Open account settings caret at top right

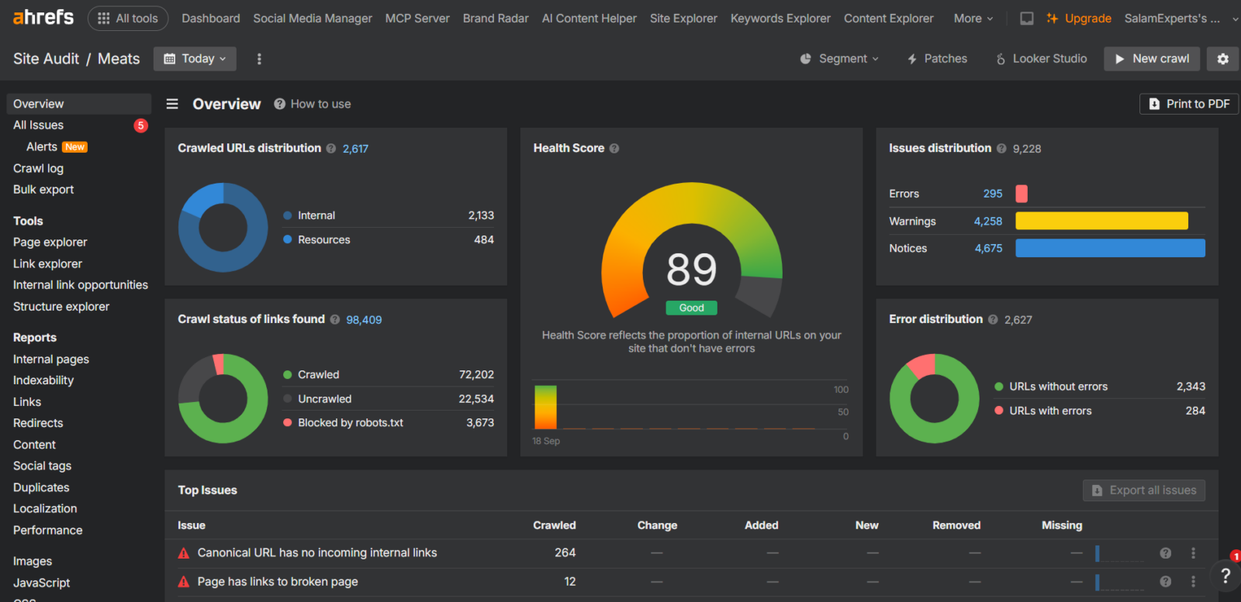click(1235, 19)
